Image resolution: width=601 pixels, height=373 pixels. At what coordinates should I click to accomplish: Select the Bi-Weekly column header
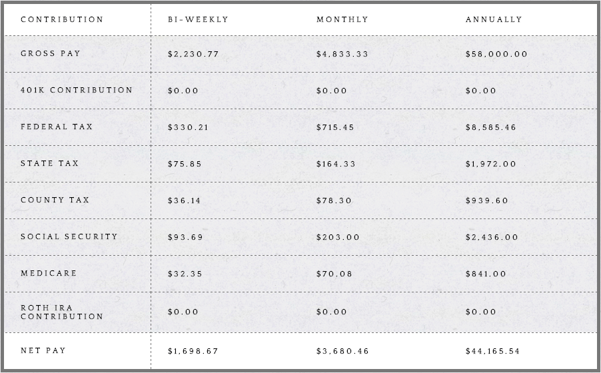point(198,19)
